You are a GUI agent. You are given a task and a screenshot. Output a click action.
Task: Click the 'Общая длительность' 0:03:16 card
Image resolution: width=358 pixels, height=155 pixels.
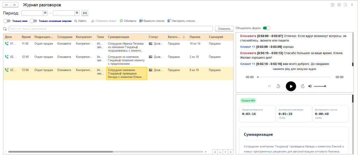point(257,114)
